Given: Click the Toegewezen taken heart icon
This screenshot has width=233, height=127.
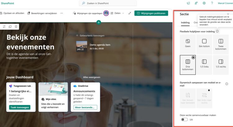Looking at the screenshot, I should (11, 86).
